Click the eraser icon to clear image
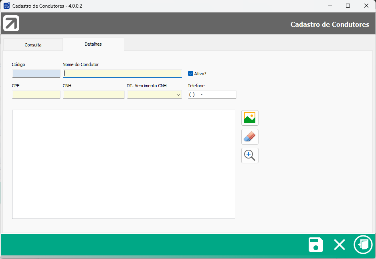This screenshot has width=376, height=259. (250, 137)
